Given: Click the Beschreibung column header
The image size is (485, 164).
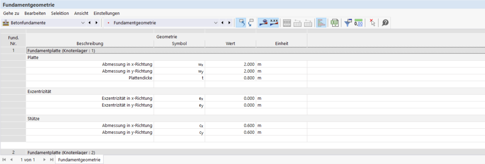Looking at the screenshot, I should (90, 43).
